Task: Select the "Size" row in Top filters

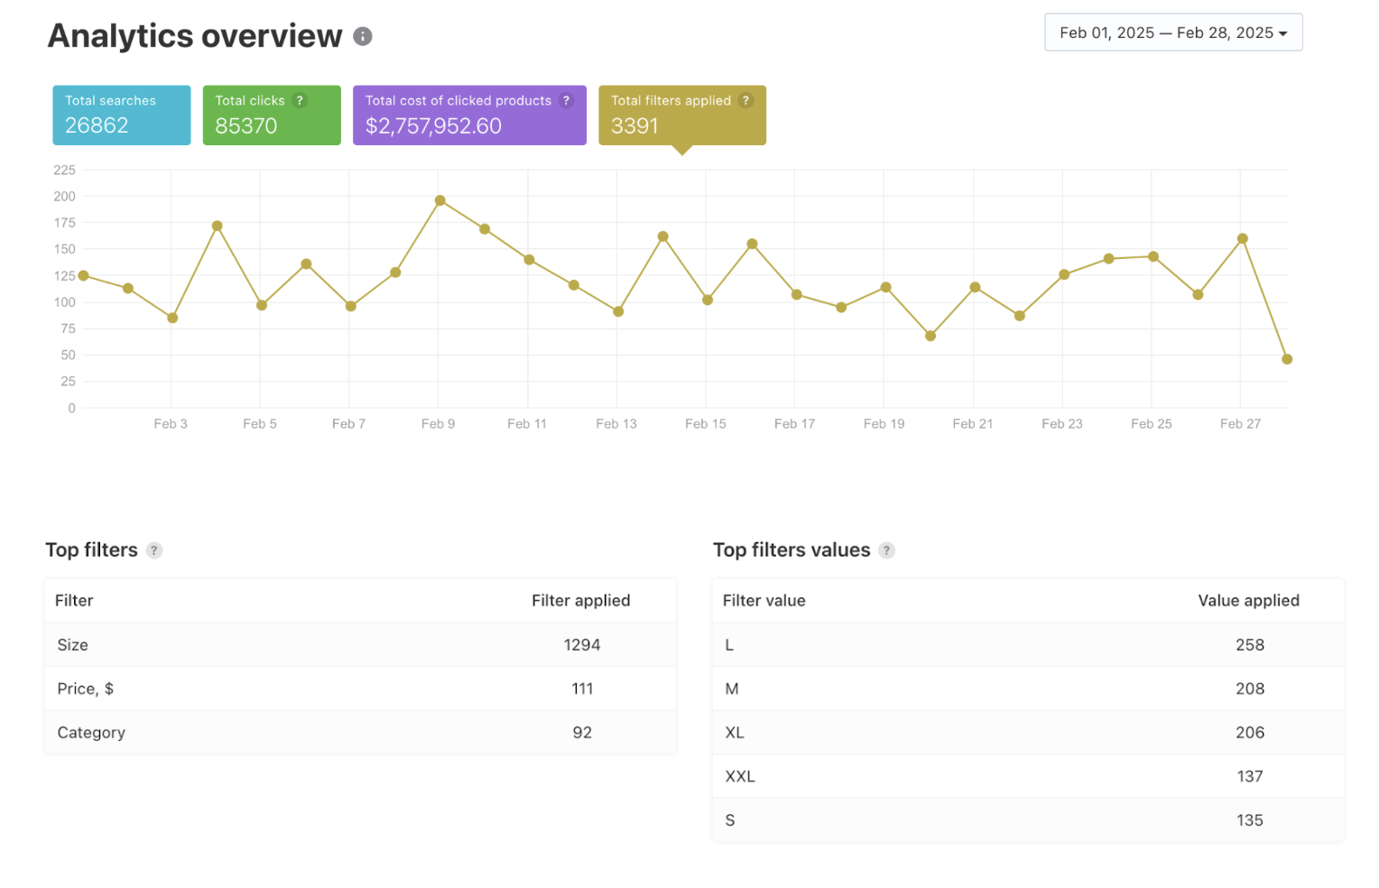Action: 360,645
